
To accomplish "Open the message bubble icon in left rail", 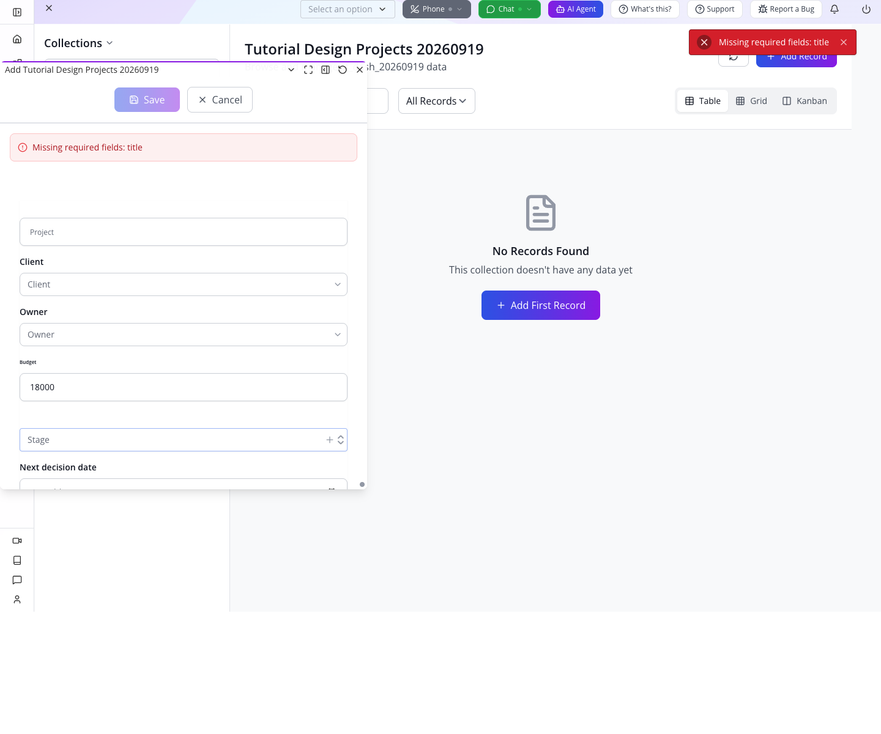I will click(17, 580).
